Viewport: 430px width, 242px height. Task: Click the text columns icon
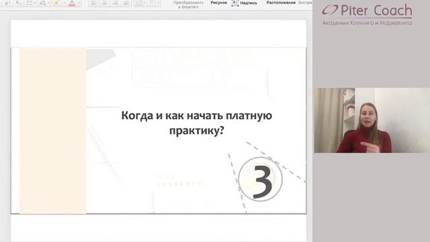[x=139, y=3]
